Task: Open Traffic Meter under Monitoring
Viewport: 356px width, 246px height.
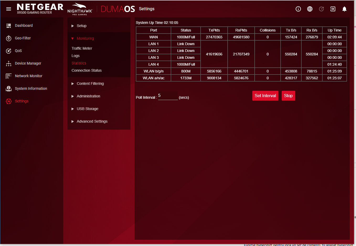Action: tap(82, 48)
